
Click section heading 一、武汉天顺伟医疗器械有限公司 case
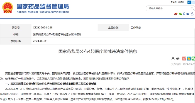(51, 84)
